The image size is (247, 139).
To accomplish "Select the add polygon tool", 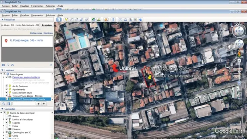I will coord(71,19).
